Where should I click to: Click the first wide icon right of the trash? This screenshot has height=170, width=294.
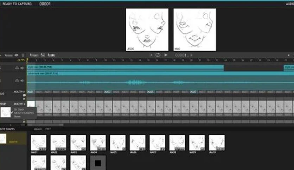pyautogui.click(x=34, y=55)
